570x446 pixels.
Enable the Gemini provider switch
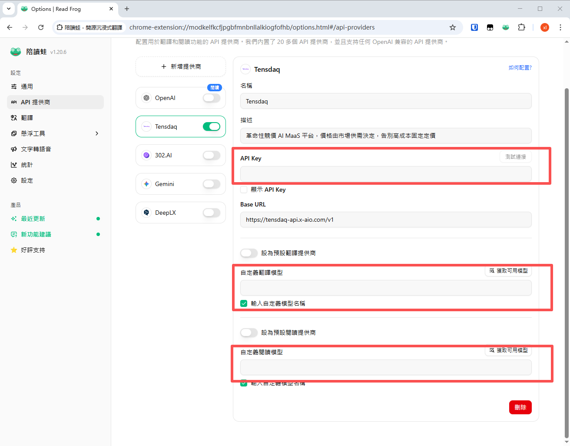pos(212,184)
